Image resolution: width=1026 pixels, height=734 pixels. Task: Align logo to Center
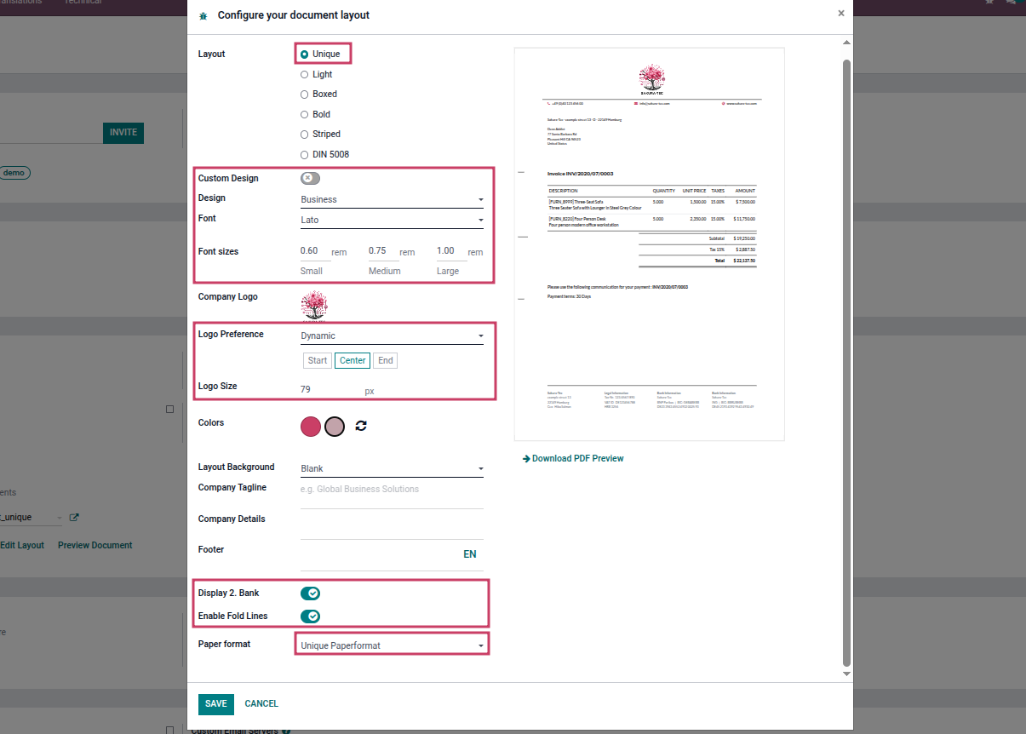pyautogui.click(x=353, y=360)
